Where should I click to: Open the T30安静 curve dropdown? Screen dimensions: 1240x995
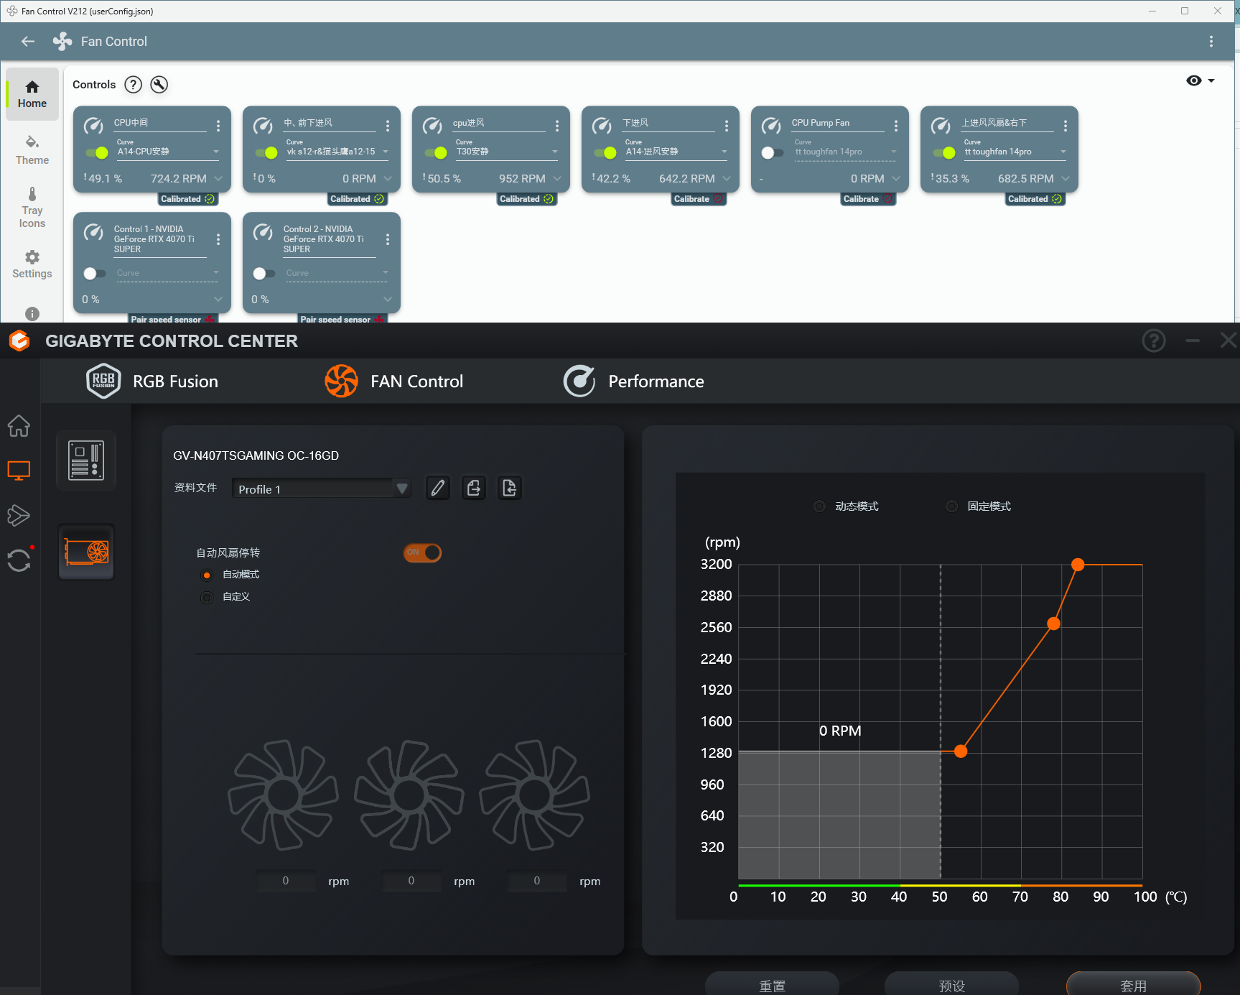[507, 152]
